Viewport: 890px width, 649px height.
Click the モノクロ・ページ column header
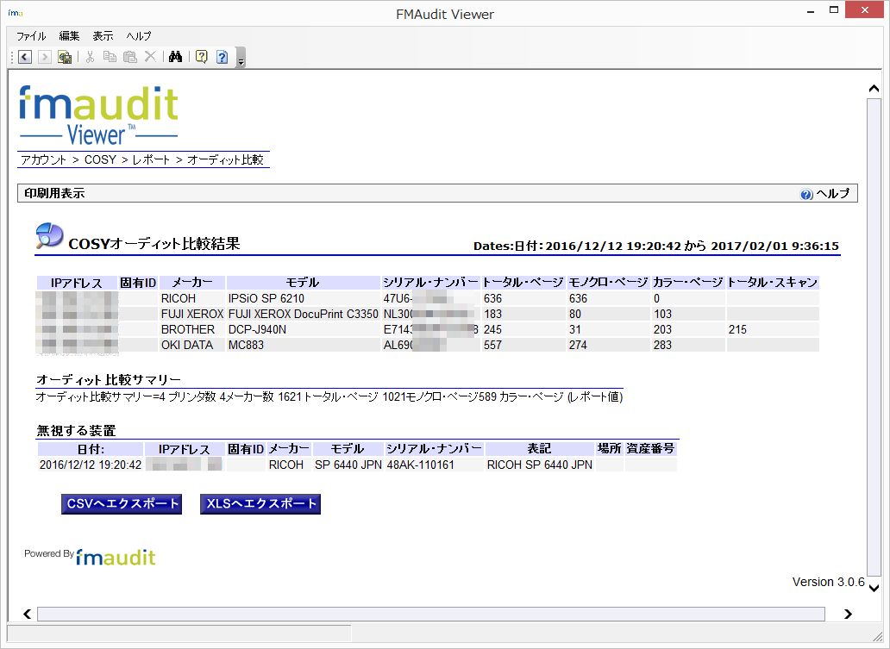[x=608, y=283]
